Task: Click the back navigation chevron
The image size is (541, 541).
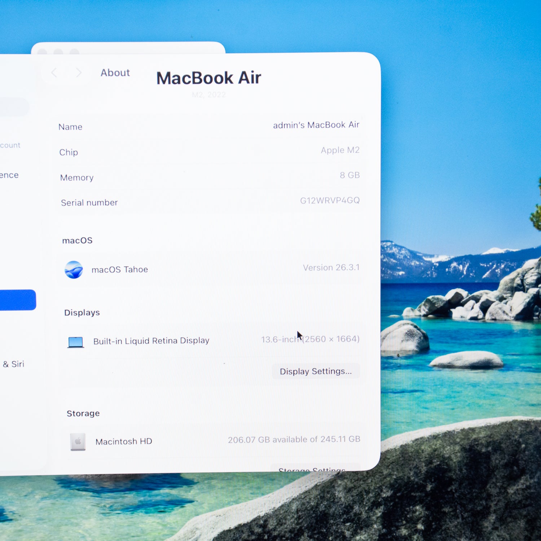Action: click(x=54, y=73)
